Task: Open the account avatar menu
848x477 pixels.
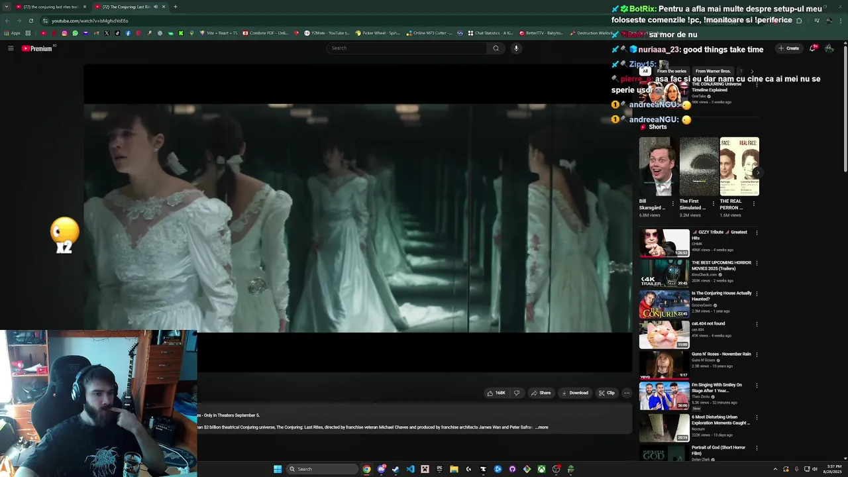Action: pos(829,48)
